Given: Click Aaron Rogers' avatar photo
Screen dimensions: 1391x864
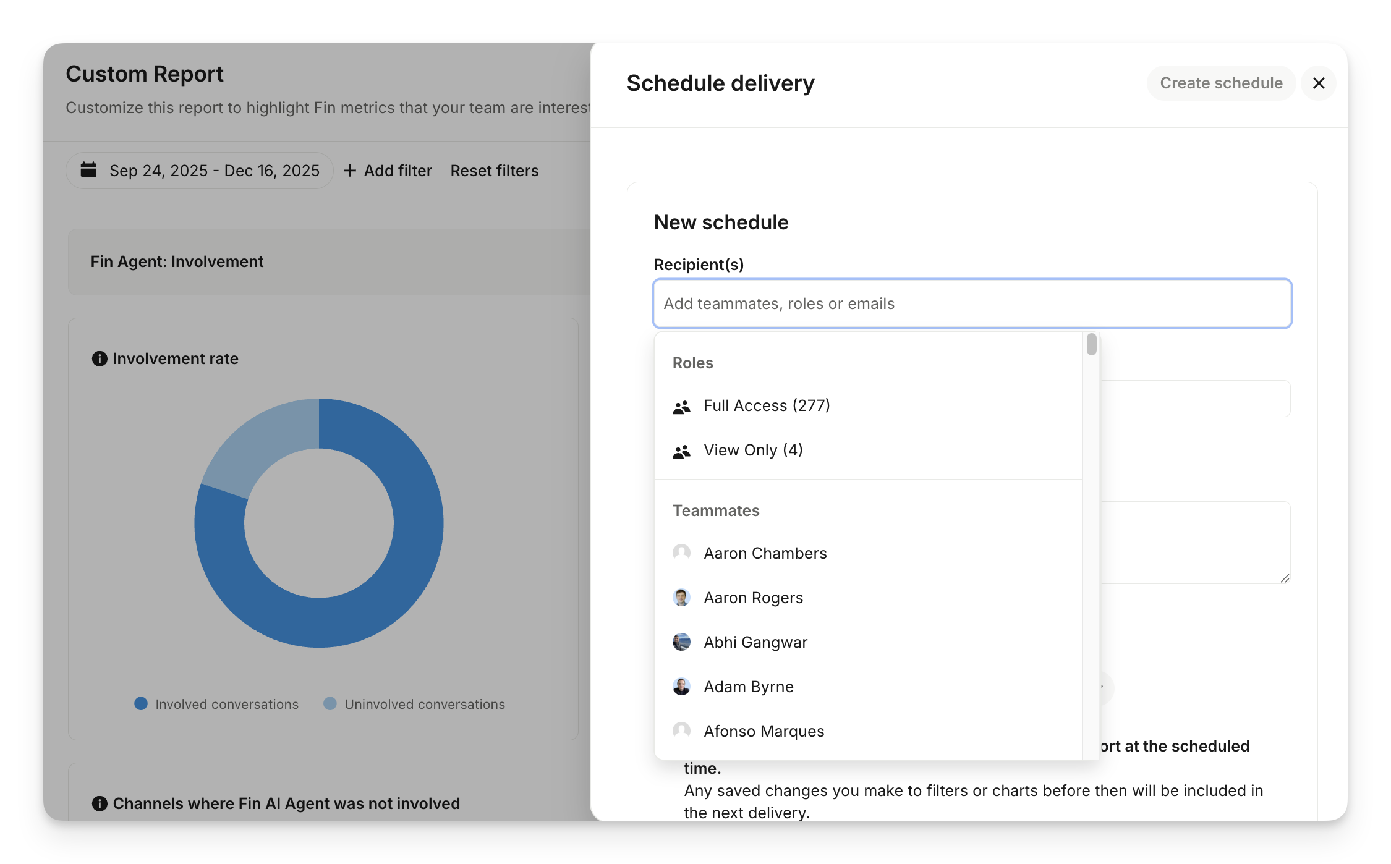Looking at the screenshot, I should (x=681, y=598).
